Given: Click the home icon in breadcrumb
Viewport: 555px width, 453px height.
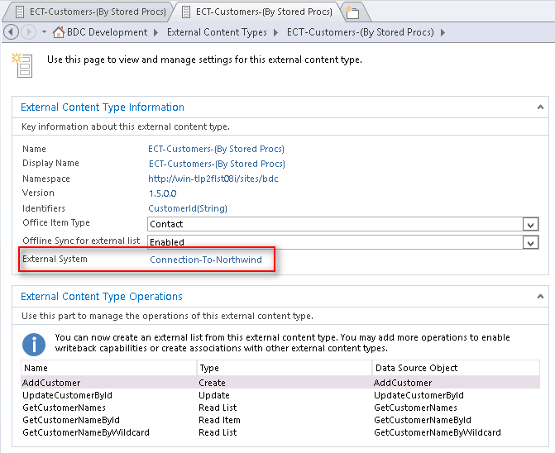Looking at the screenshot, I should point(58,32).
